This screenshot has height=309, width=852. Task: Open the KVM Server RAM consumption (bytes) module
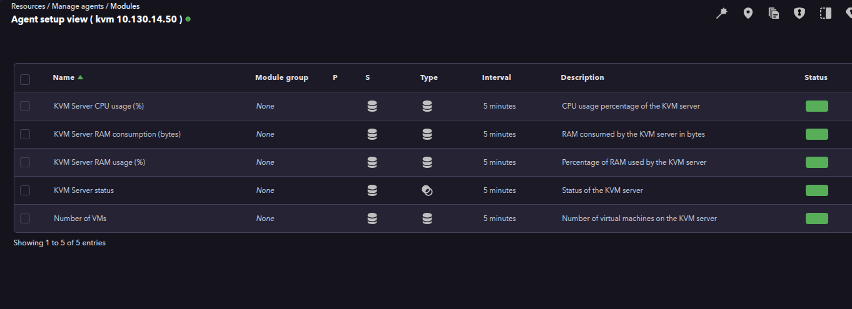pos(118,134)
